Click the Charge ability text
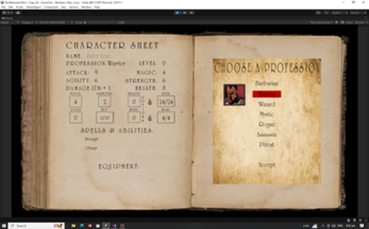This screenshot has height=229, width=369. pyautogui.click(x=91, y=148)
